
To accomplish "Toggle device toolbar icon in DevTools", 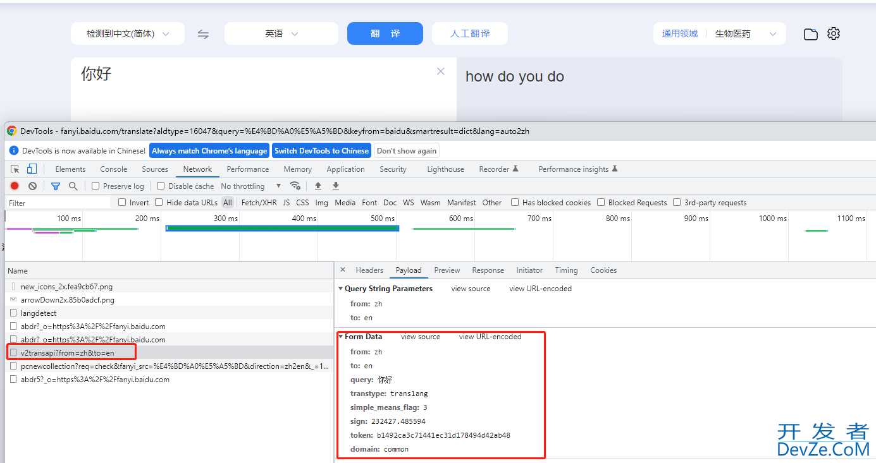I will (32, 169).
